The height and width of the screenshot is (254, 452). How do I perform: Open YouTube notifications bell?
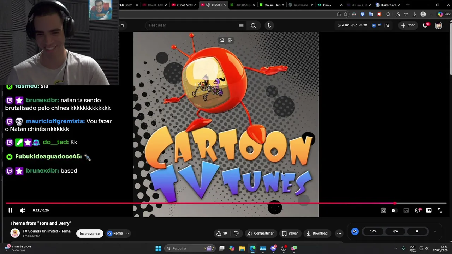pyautogui.click(x=425, y=25)
